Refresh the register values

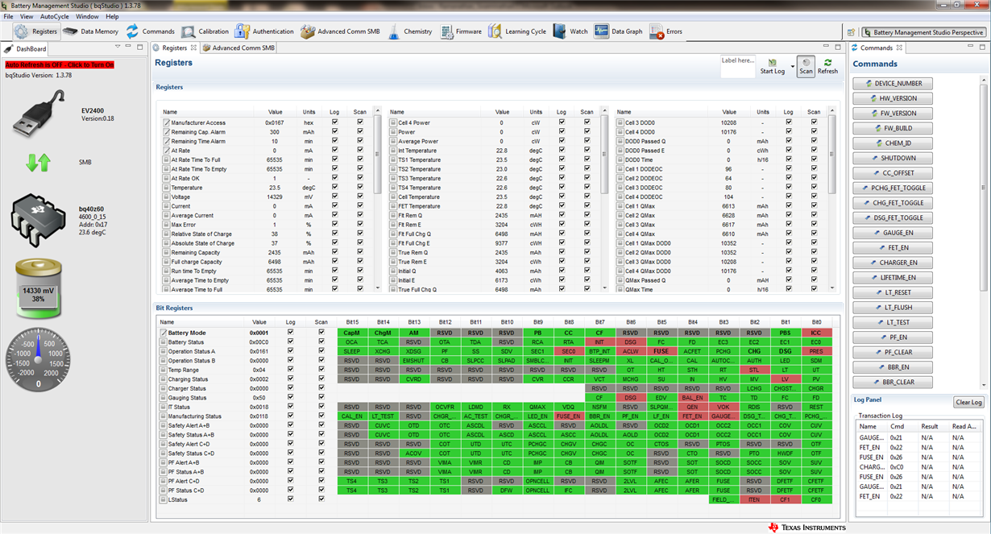point(827,66)
